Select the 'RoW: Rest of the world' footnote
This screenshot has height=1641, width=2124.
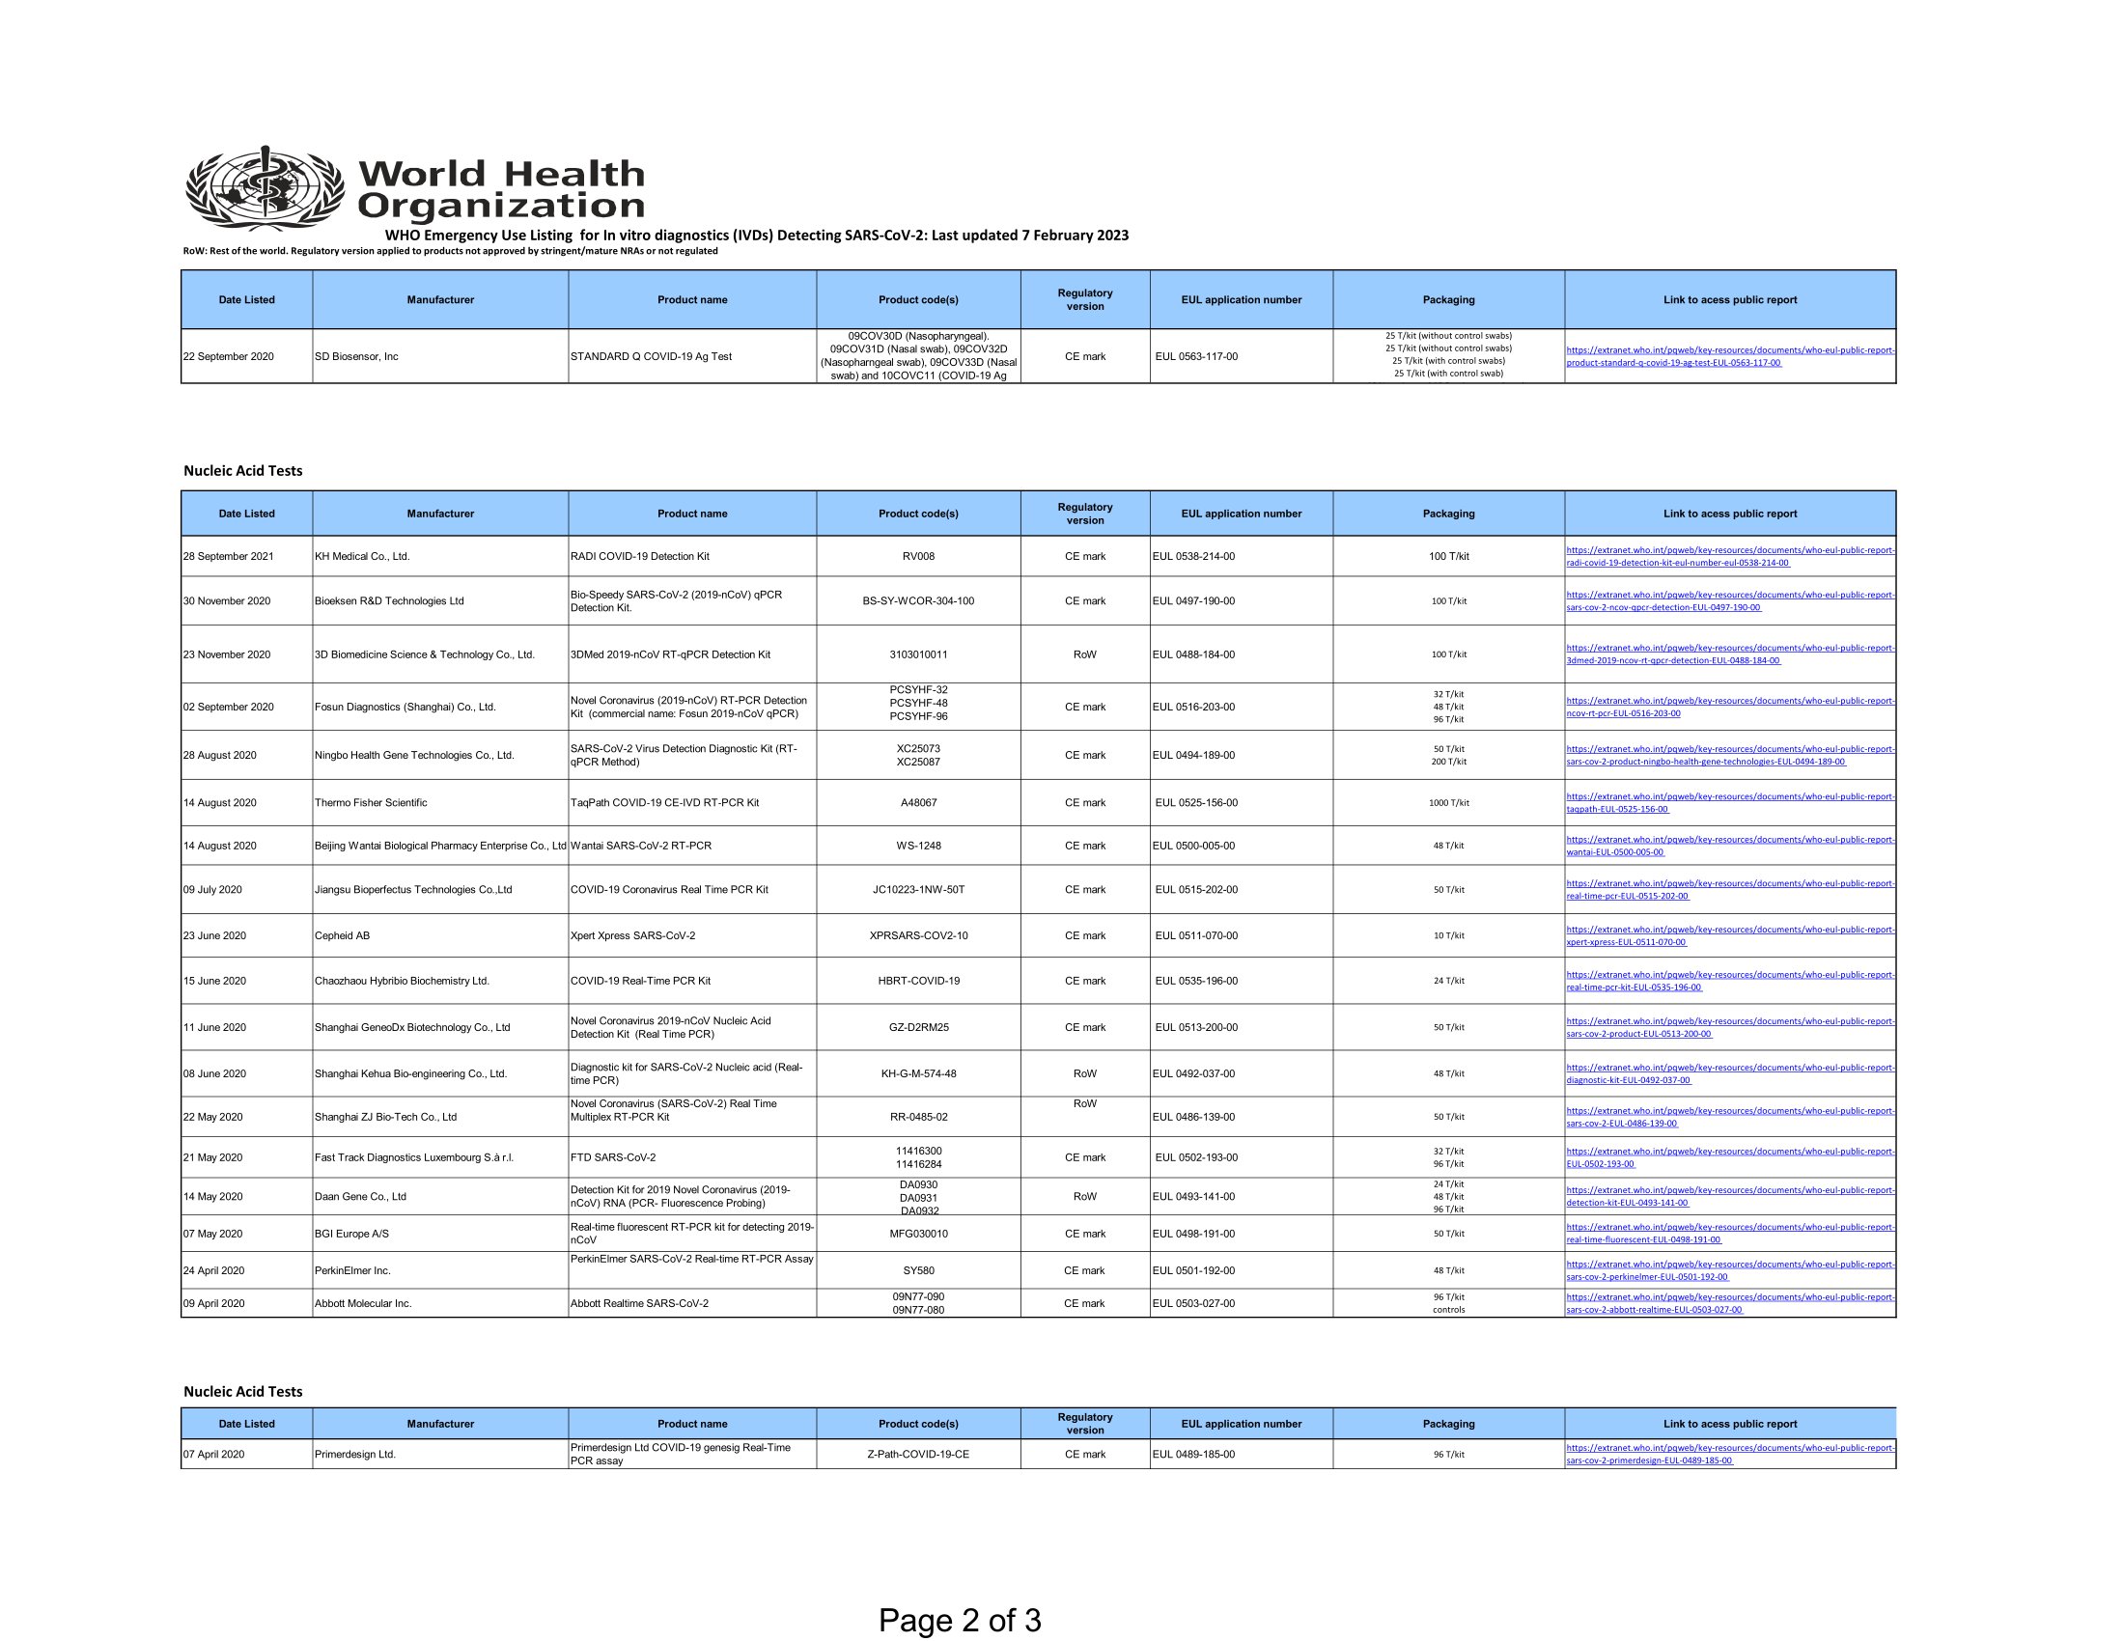(x=450, y=251)
